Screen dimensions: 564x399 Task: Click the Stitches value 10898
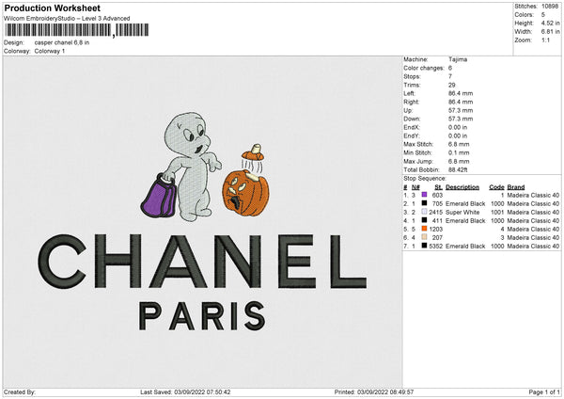coord(550,7)
